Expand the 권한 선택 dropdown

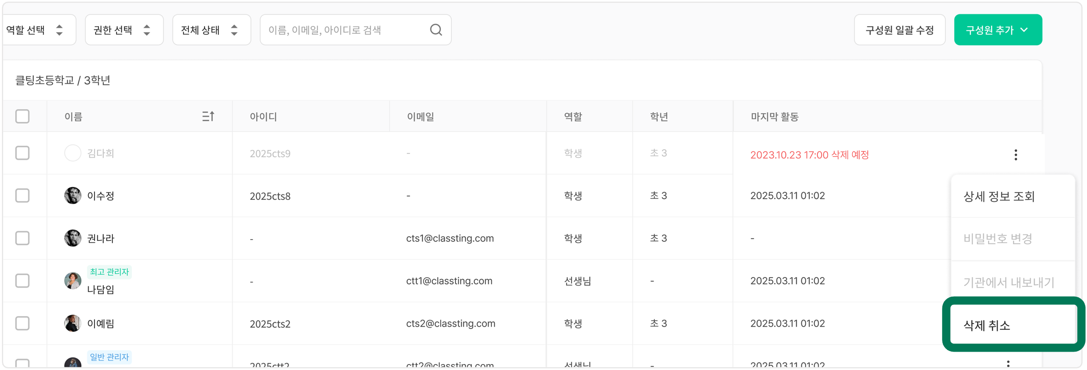click(123, 30)
